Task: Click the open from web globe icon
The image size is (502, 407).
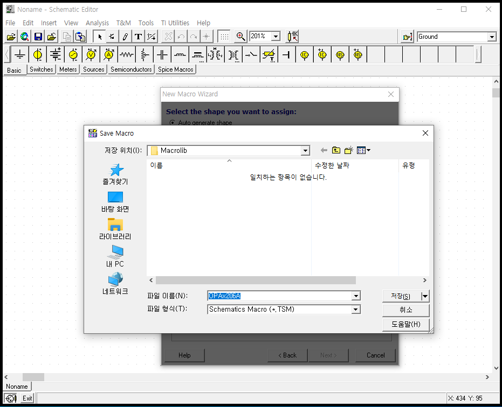Action: [x=25, y=37]
